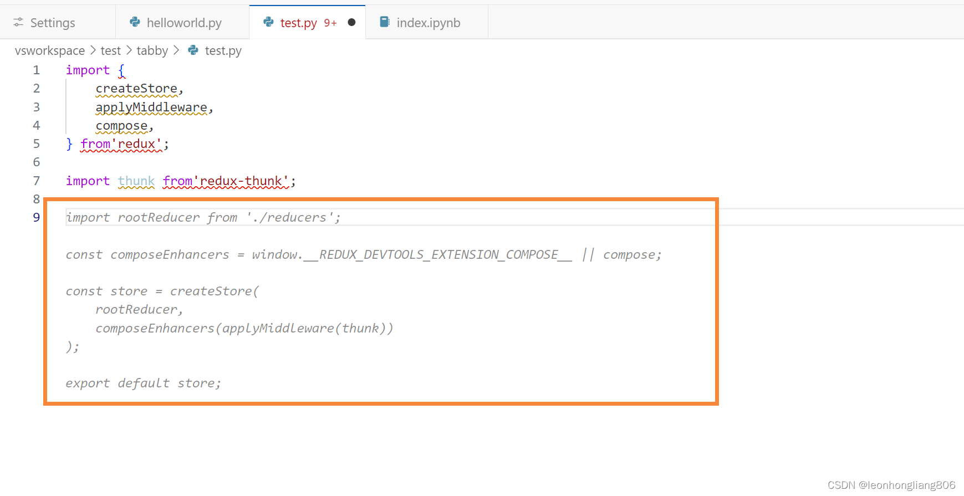Image resolution: width=964 pixels, height=496 pixels.
Task: Click createStore on line 2
Action: [x=136, y=89]
